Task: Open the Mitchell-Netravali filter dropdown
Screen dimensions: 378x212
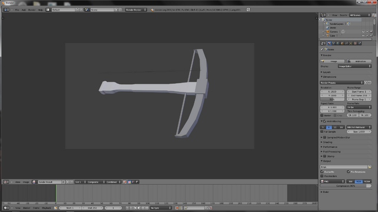Action: point(359,127)
